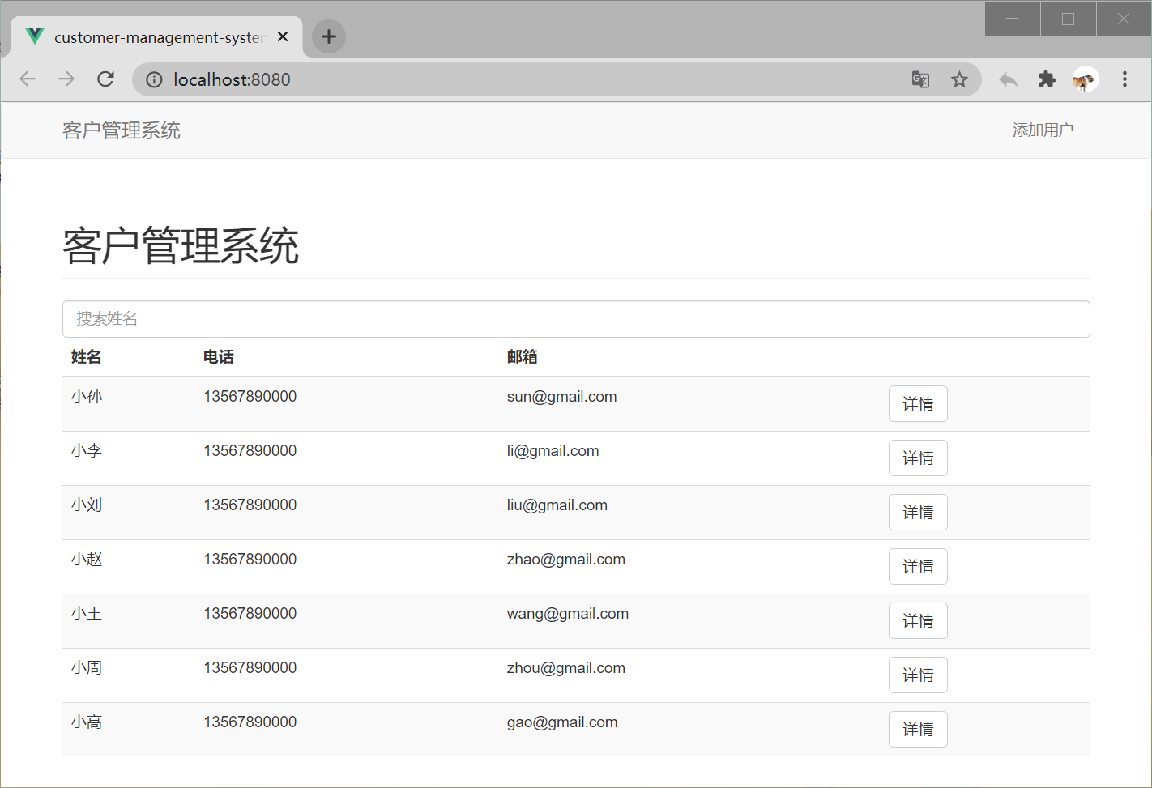Select the customer-management-system browser tab
1152x788 pixels.
(x=154, y=37)
